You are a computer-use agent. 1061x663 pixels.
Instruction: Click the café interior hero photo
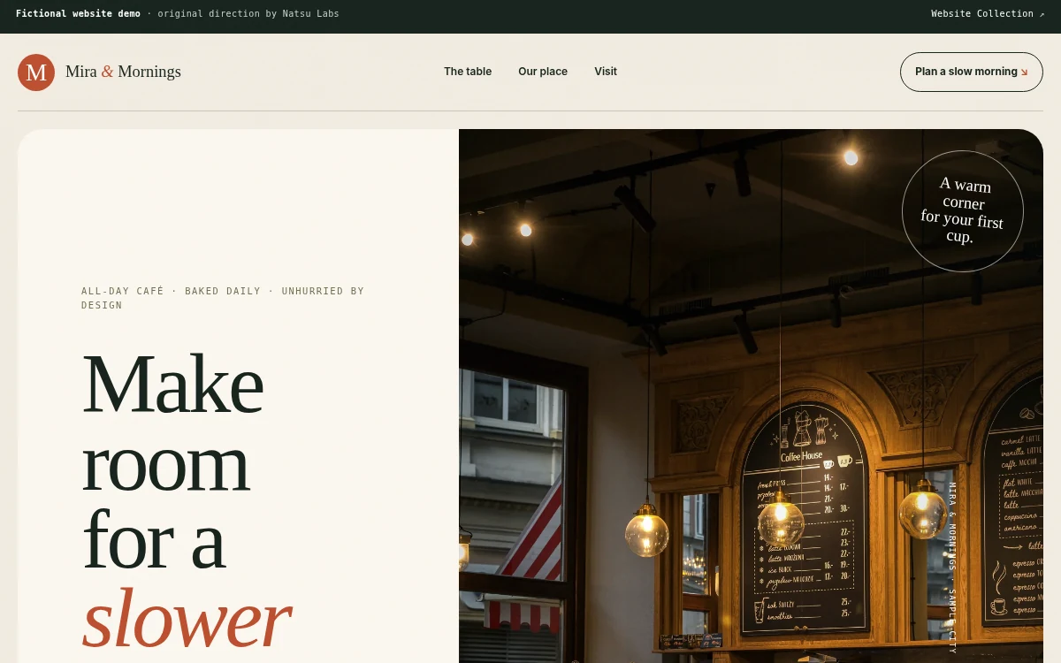pyautogui.click(x=751, y=396)
